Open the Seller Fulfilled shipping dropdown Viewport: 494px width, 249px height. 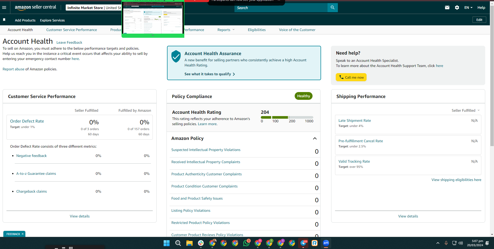point(466,110)
